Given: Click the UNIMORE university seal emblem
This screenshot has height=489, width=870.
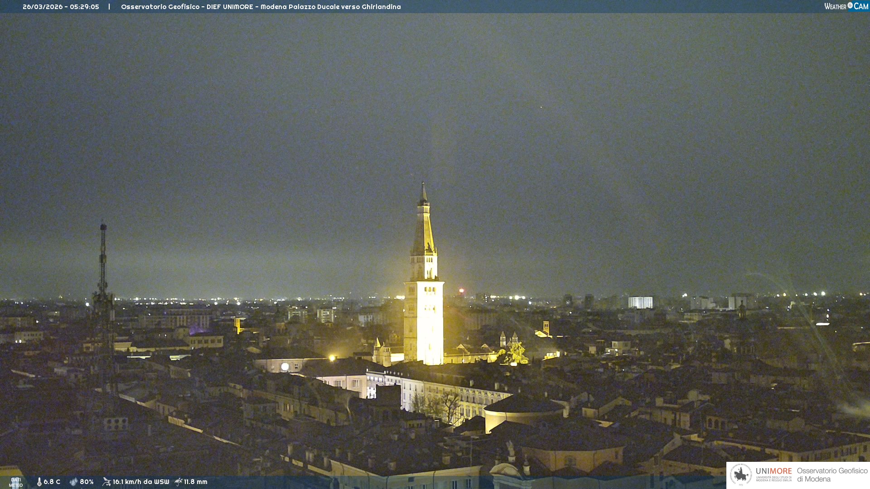Looking at the screenshot, I should pyautogui.click(x=741, y=475).
